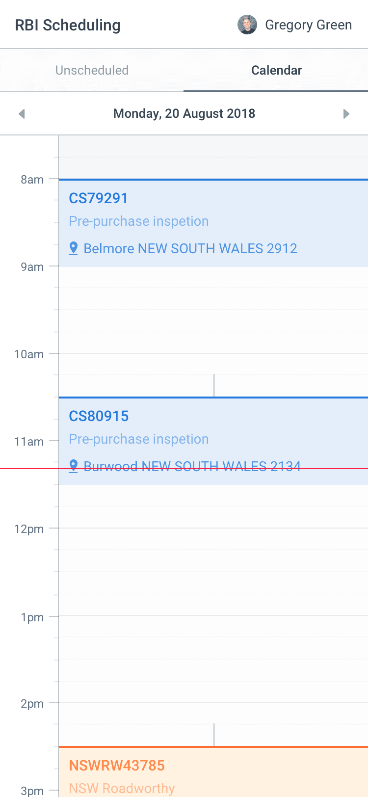Click the Belmore NEW SOUTH WALES 2912 address
Image resolution: width=368 pixels, height=797 pixels.
[190, 248]
